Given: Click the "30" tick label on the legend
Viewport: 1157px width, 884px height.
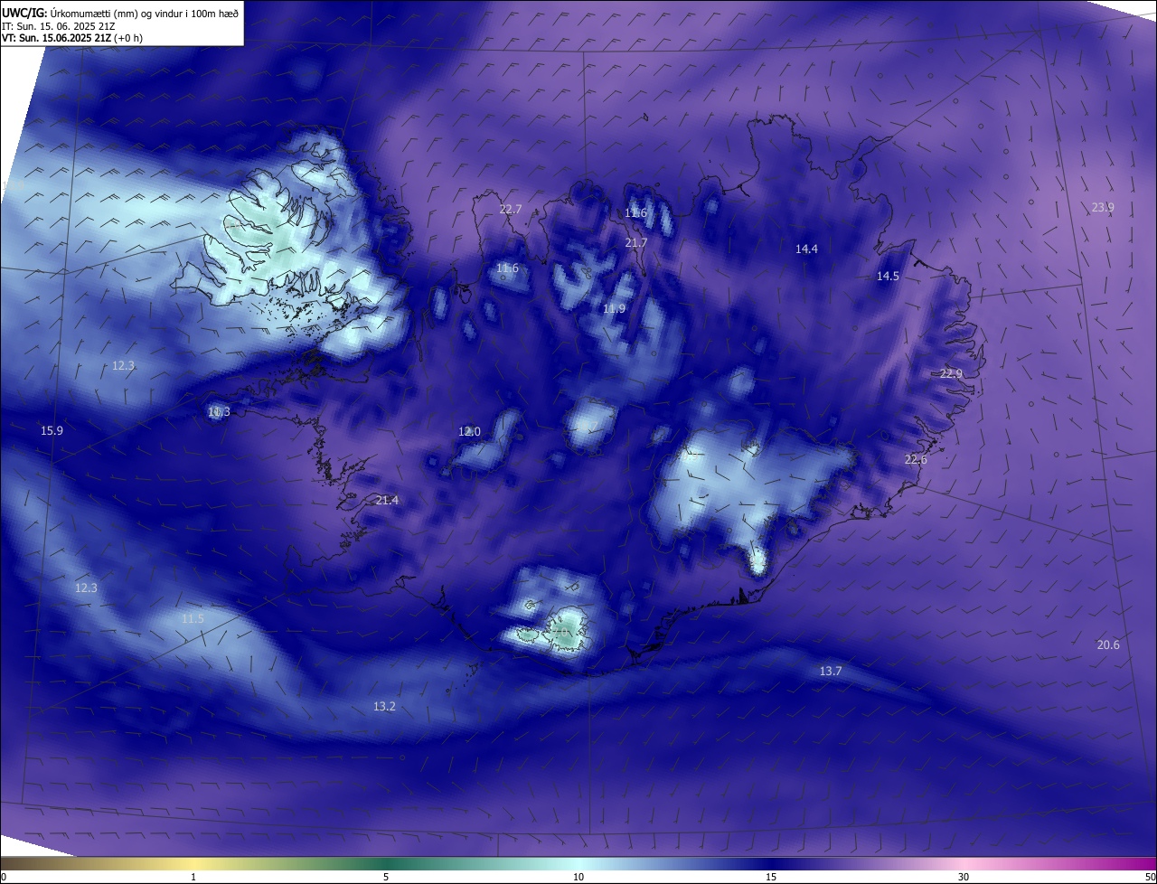Looking at the screenshot, I should click(964, 877).
